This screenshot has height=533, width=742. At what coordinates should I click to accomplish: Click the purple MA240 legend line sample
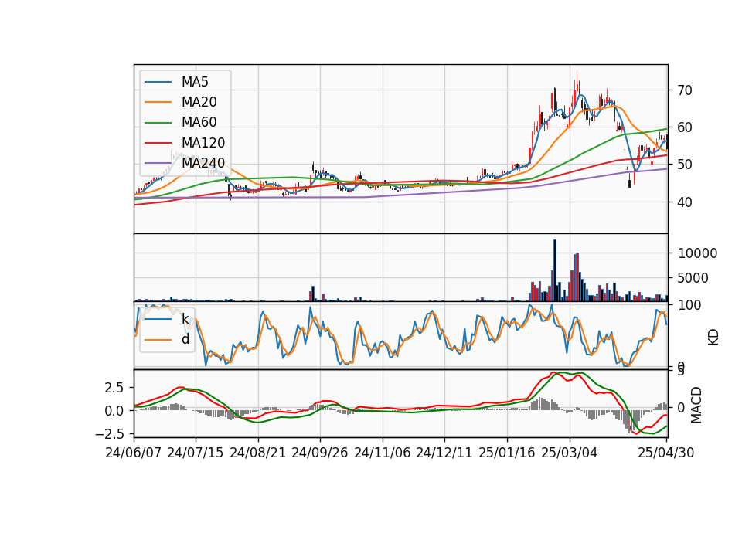158,163
